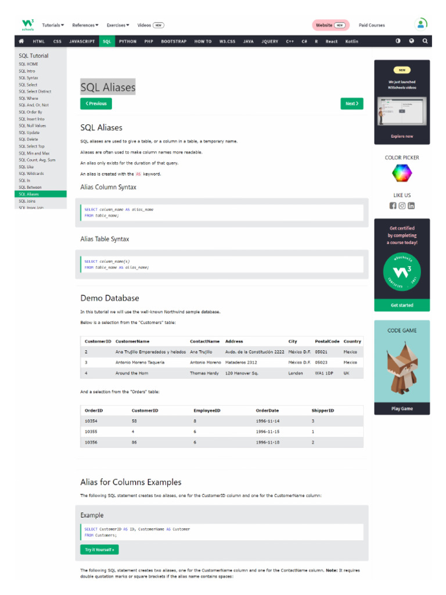Open the home icon in the navbar
The height and width of the screenshot is (595, 446).
click(21, 41)
